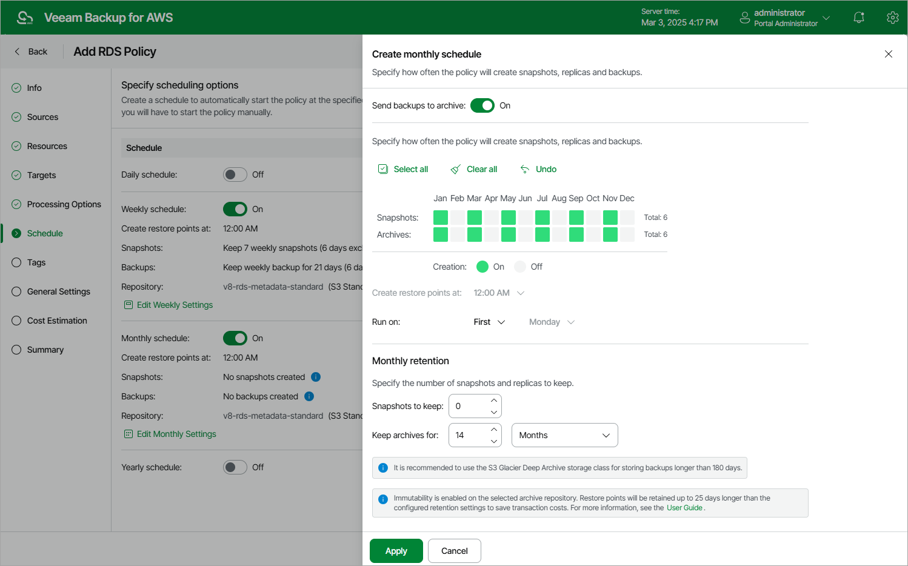Open the Summary step in sidebar
908x566 pixels.
pyautogui.click(x=45, y=350)
